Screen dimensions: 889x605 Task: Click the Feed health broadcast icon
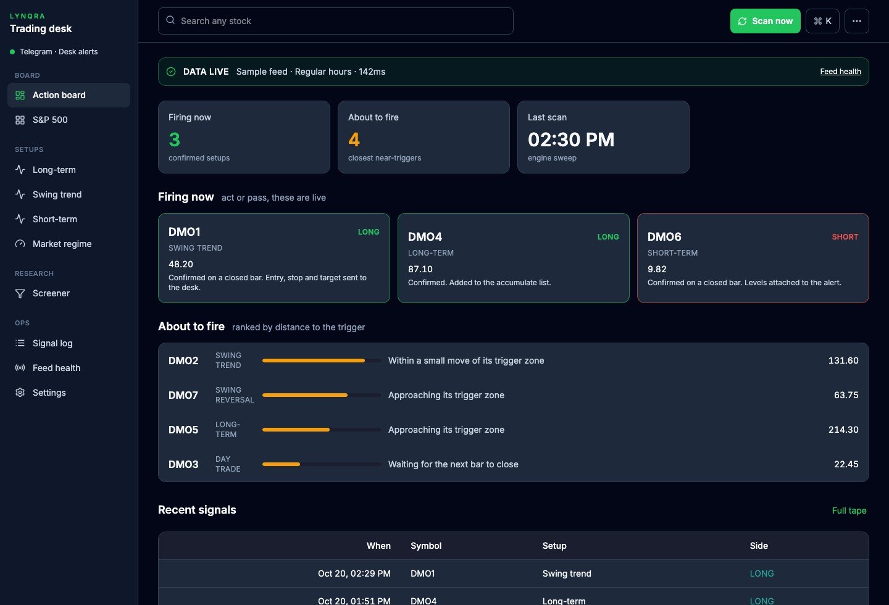(20, 368)
